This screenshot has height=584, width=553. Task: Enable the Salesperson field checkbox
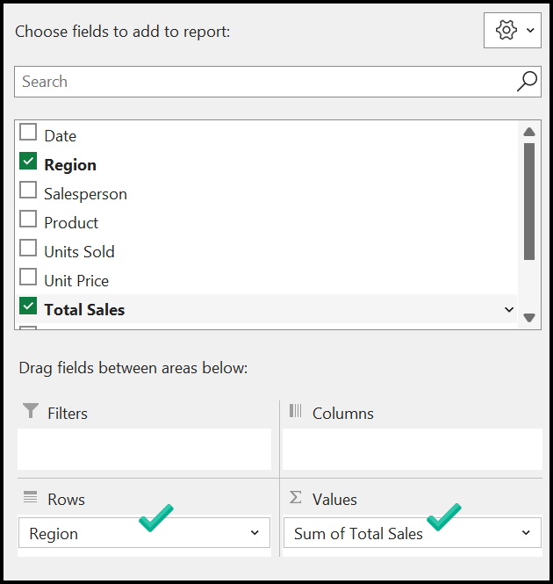pos(28,191)
